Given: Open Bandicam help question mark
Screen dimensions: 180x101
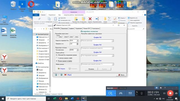Looking at the screenshot, I should coord(165,88).
